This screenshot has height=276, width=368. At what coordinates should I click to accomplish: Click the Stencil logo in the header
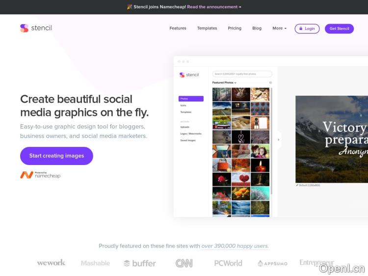(36, 28)
